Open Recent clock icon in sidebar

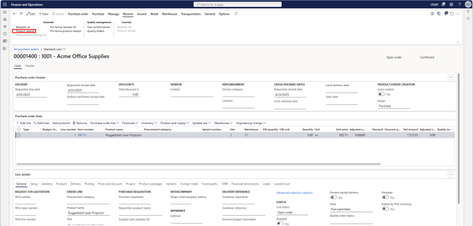5,34
